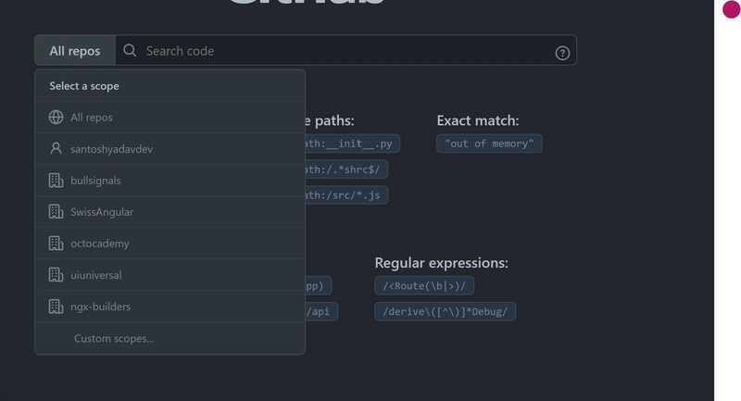Focus the Search code input field
This screenshot has width=741, height=401.
343,51
